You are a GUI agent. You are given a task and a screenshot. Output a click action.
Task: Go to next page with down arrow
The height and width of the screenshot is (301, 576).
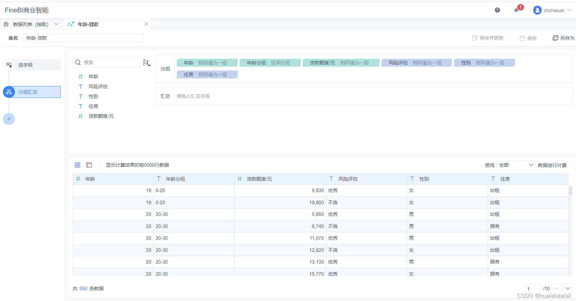568,289
